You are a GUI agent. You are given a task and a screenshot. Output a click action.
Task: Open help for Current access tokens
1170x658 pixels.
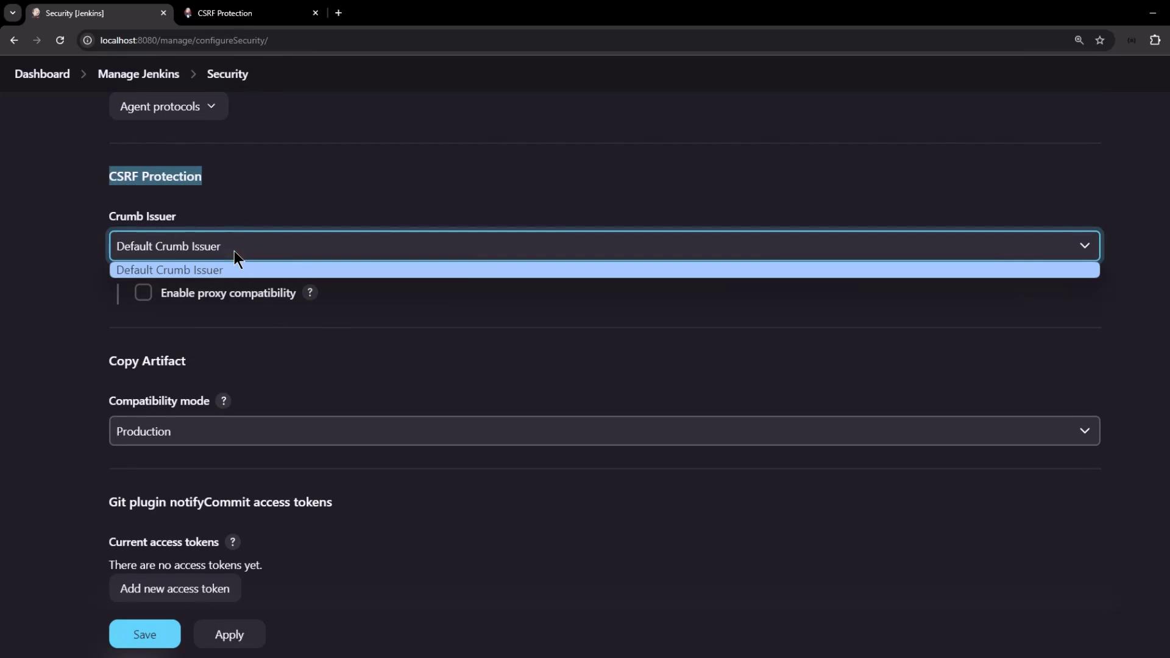(232, 542)
